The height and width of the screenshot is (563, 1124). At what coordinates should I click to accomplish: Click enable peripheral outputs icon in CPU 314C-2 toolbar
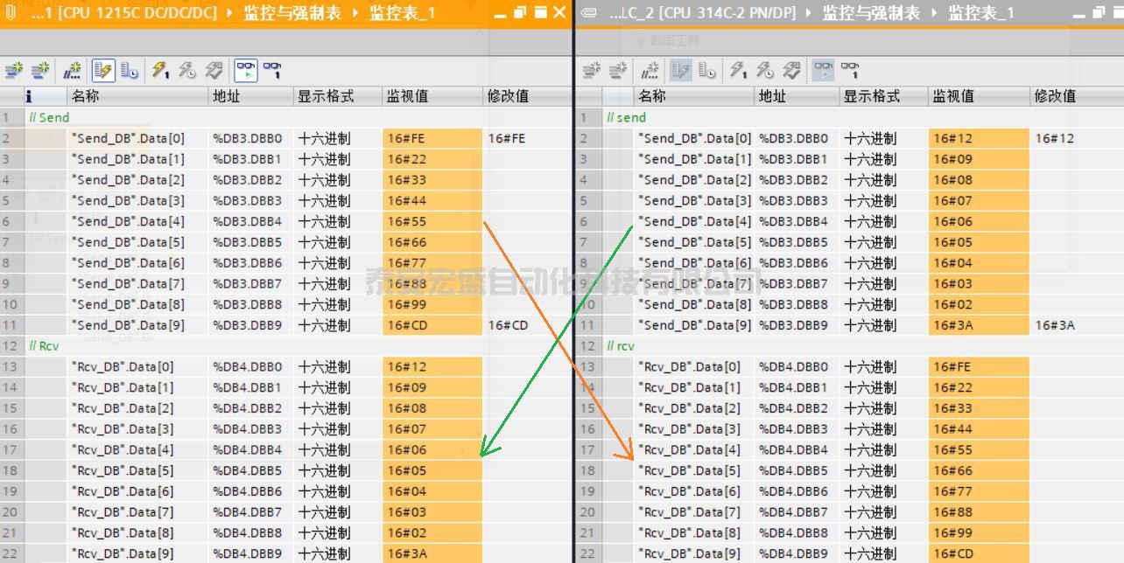[x=792, y=71]
